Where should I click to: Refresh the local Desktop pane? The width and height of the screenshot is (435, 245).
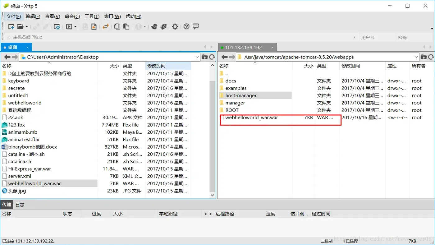(212, 57)
